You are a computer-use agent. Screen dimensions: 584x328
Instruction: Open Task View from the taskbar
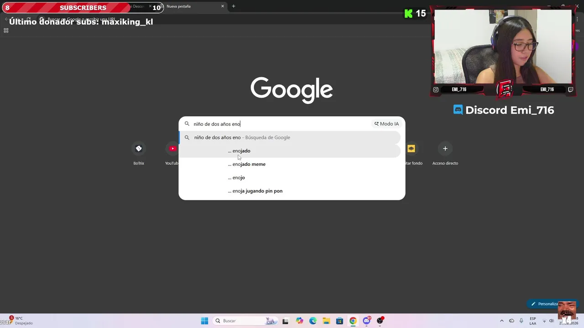[x=285, y=321]
